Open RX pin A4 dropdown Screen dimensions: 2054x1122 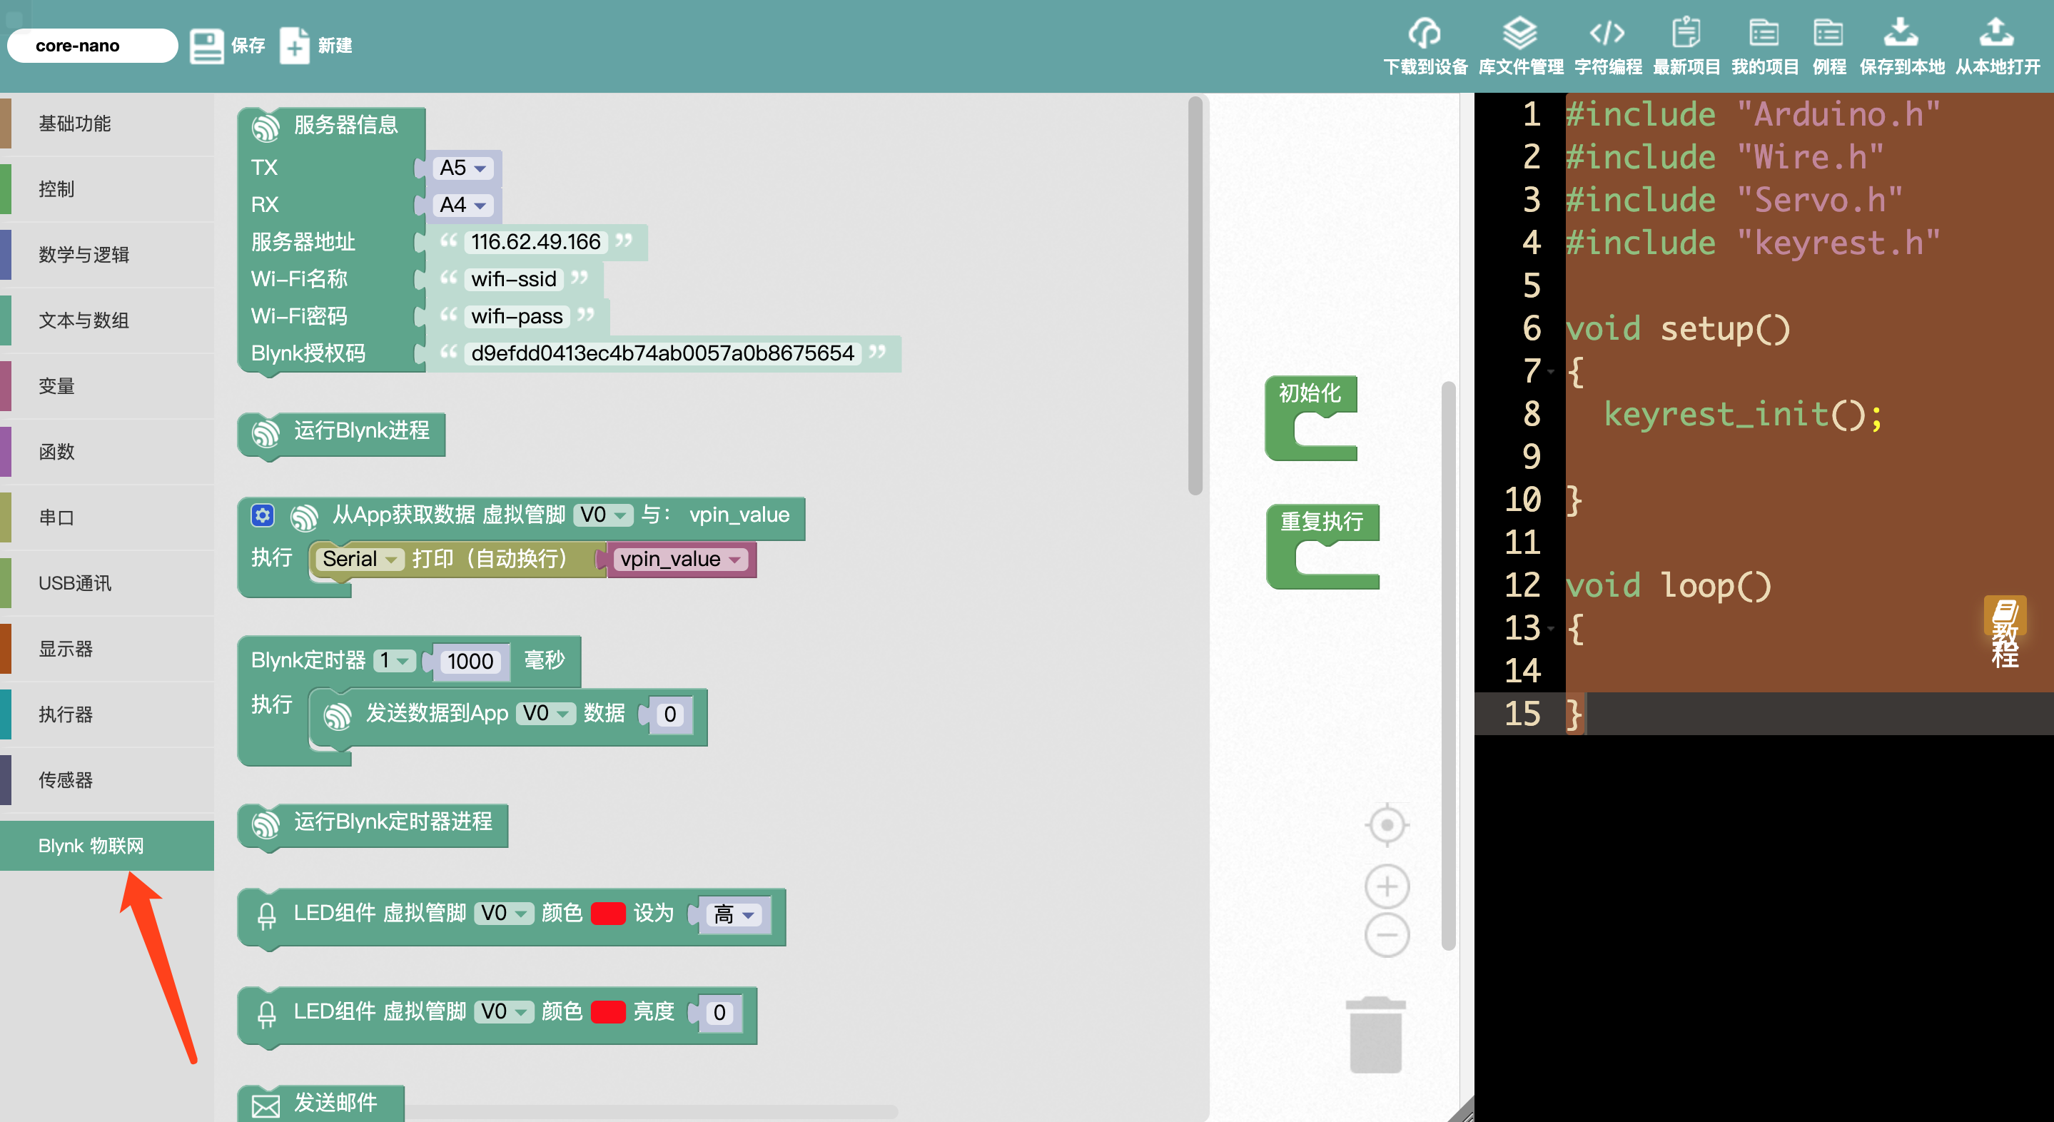pos(463,205)
